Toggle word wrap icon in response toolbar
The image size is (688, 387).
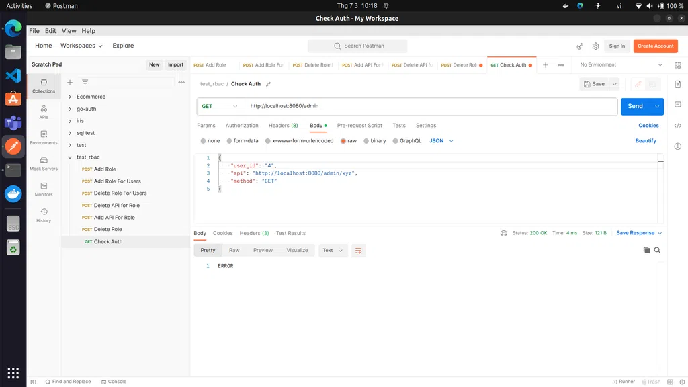pos(359,250)
